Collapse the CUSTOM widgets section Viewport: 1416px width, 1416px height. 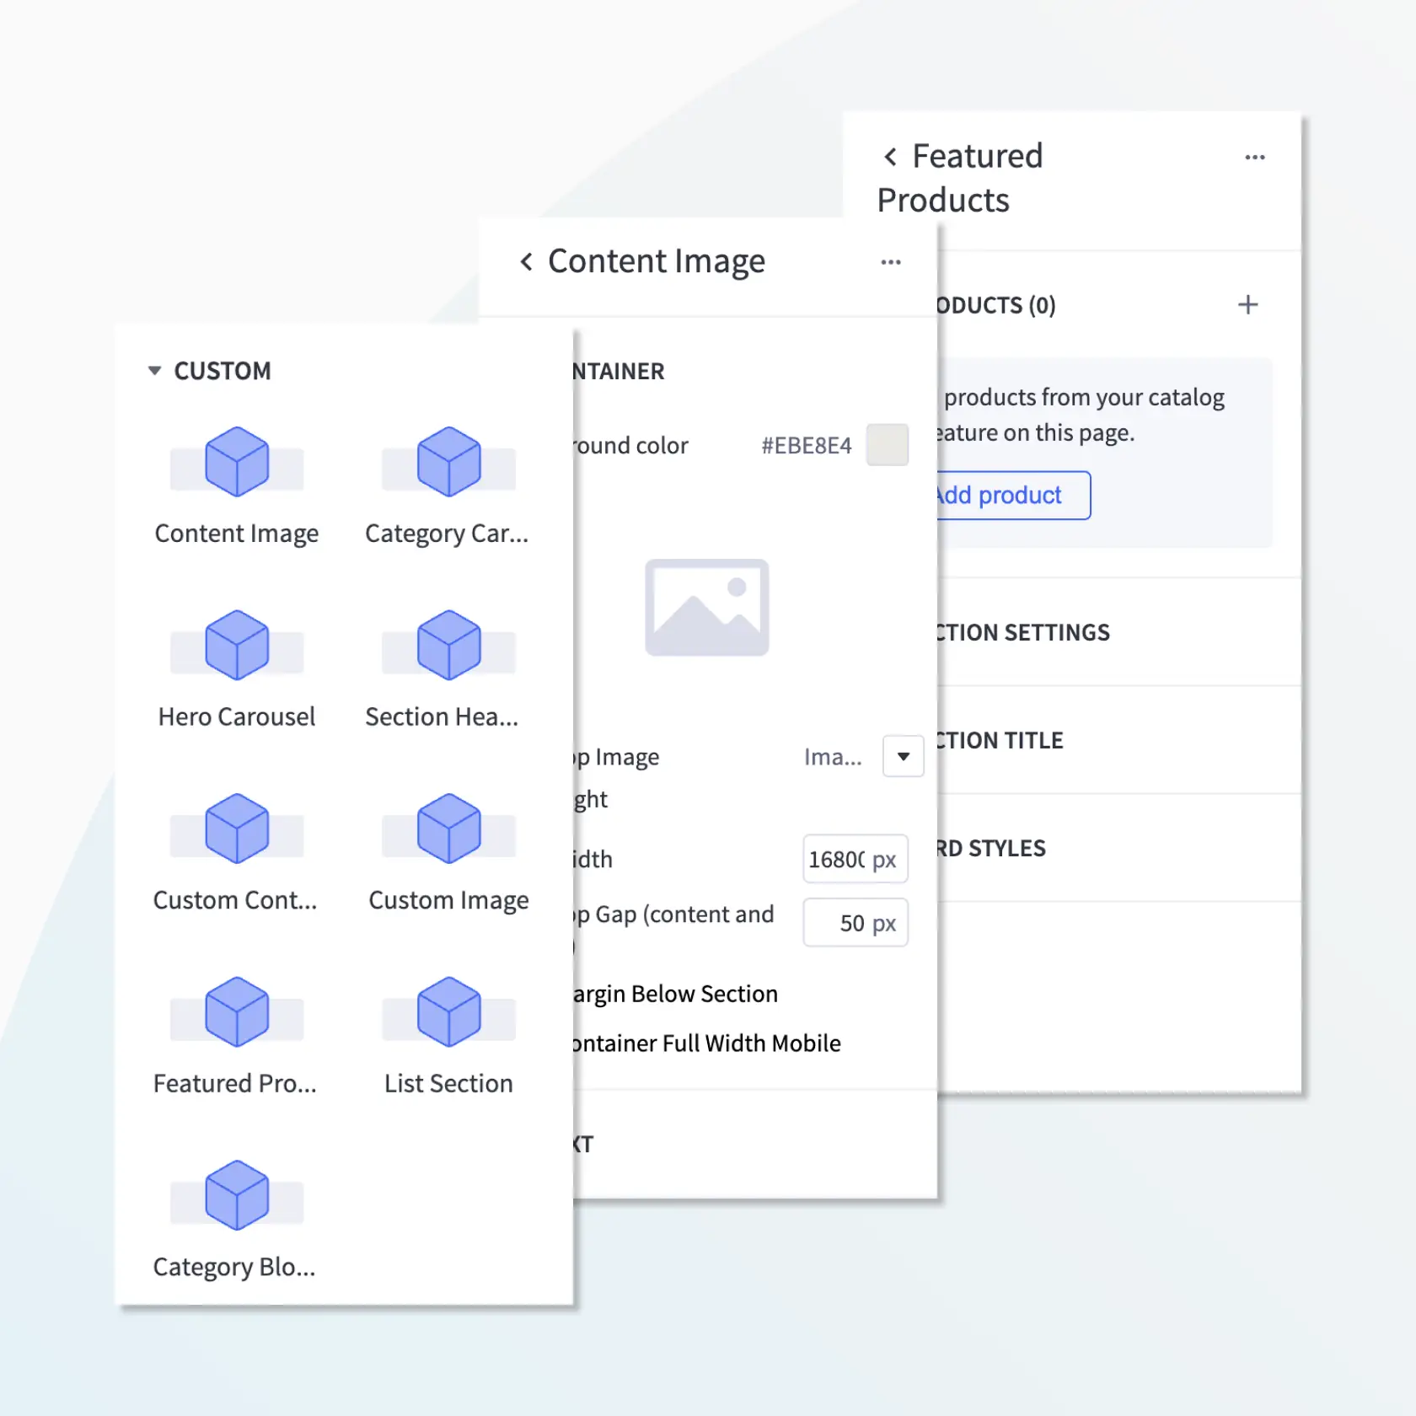(x=155, y=371)
